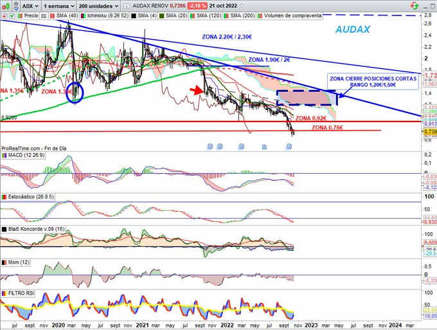Click the Precio color swatch
Image resolution: width=437 pixels, height=330 pixels.
(x=20, y=16)
